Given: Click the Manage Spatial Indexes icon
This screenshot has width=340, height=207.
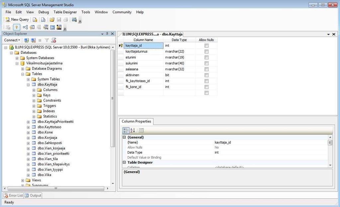Looking at the screenshot, I should click(x=59, y=27).
